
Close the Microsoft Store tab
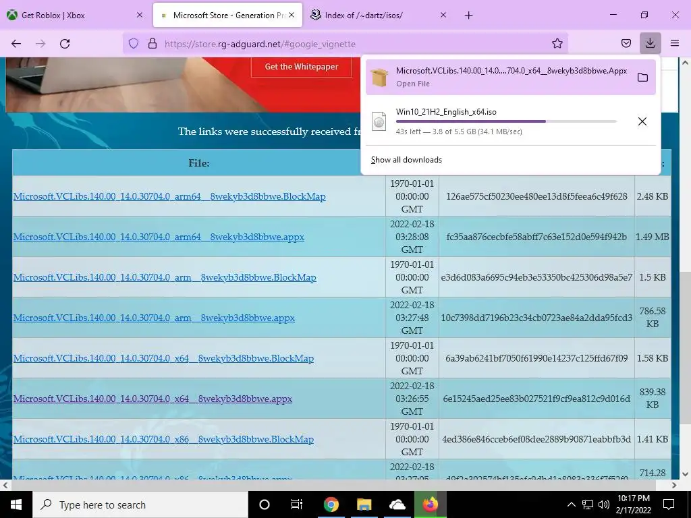292,15
